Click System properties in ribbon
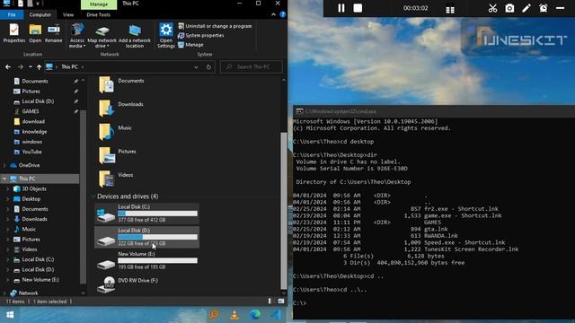Image resolution: width=575 pixels, height=323 pixels. 201,36
